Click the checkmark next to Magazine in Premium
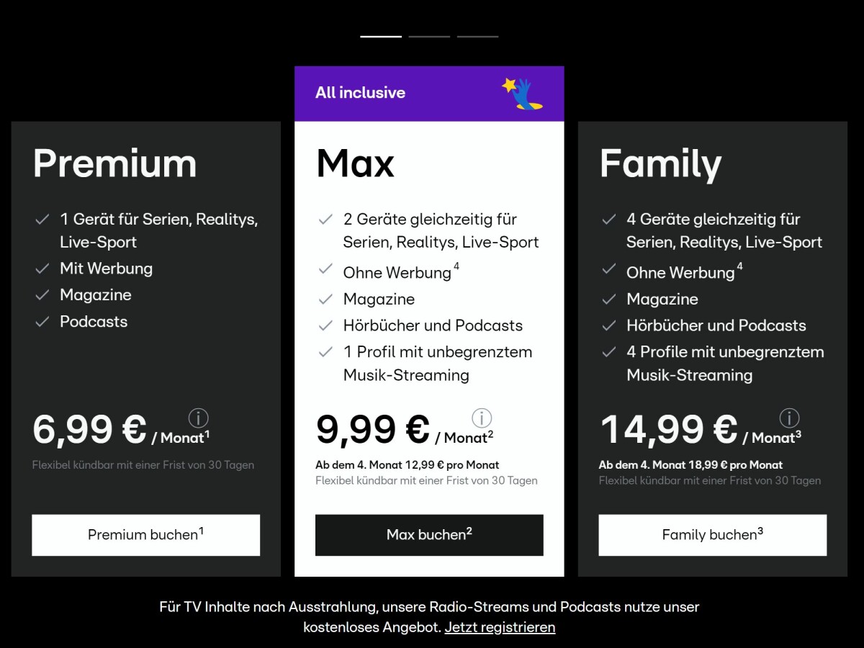This screenshot has height=648, width=864. [x=41, y=294]
